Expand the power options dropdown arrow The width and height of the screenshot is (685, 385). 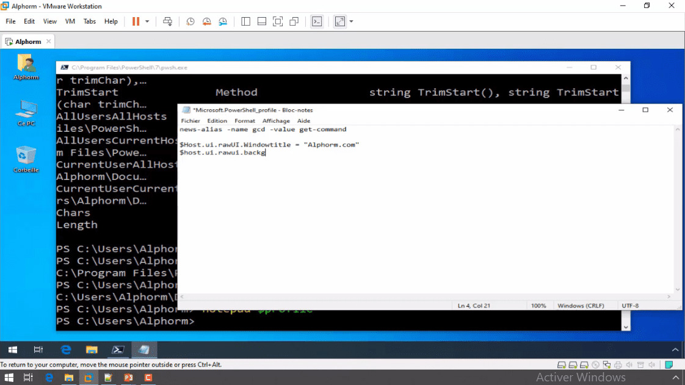pyautogui.click(x=147, y=21)
